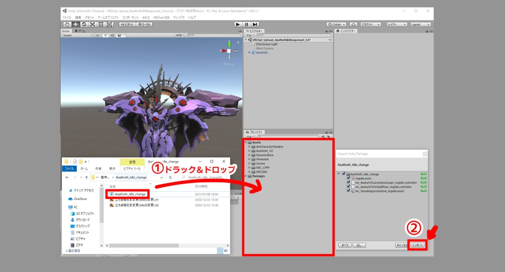Open the 編集 menu in Unity
The height and width of the screenshot is (272, 505).
click(x=78, y=17)
